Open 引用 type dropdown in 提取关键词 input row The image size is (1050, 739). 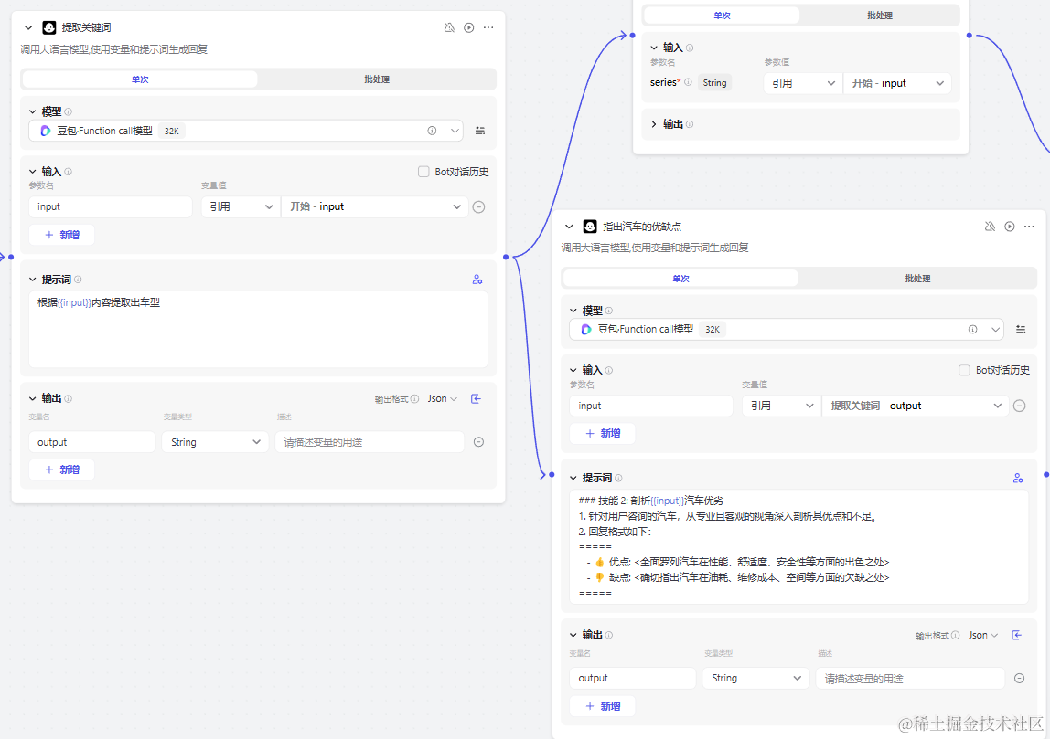(x=241, y=206)
